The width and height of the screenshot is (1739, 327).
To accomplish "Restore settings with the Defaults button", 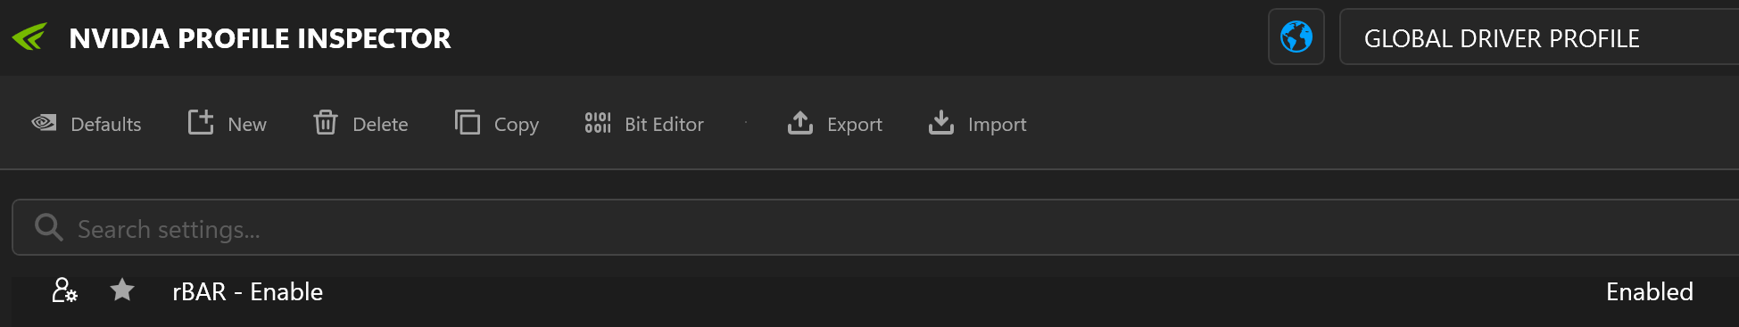I will click(x=87, y=124).
